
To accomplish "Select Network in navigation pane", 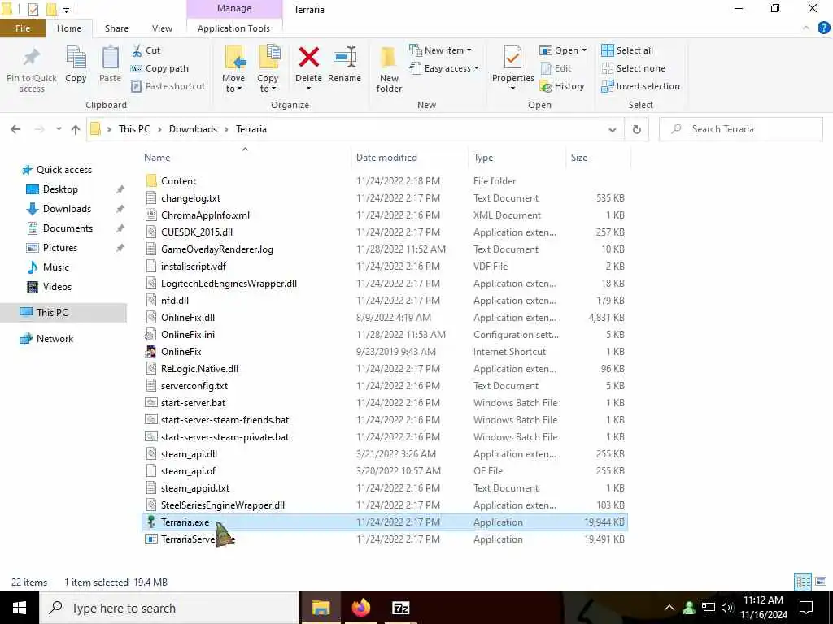I will point(55,339).
